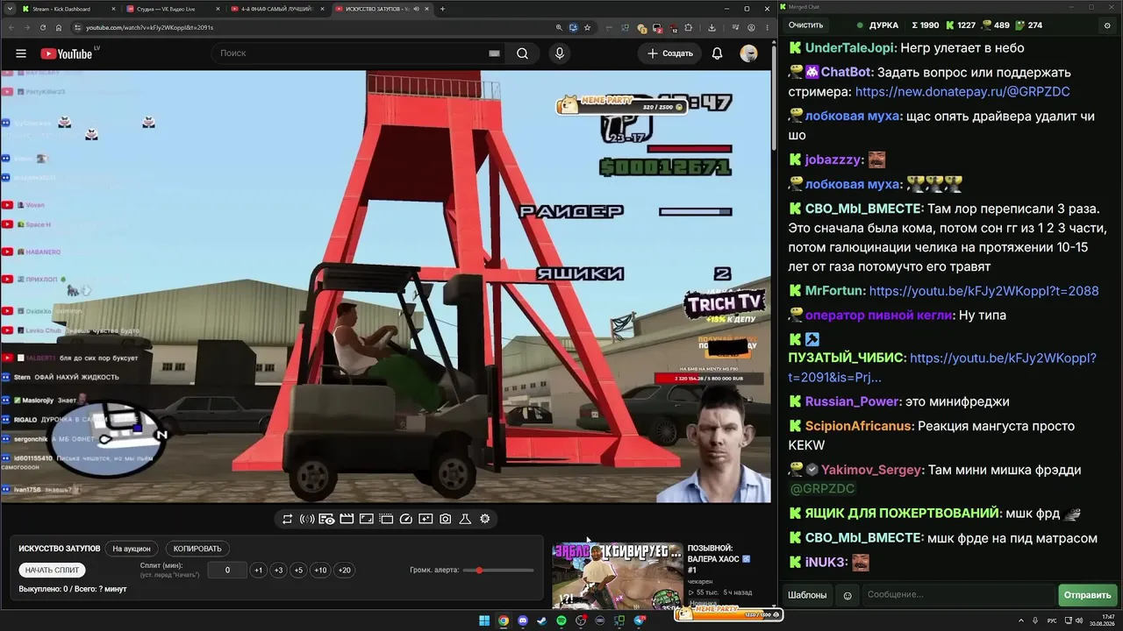Open Steam from the taskbar
This screenshot has height=631, width=1123.
coord(542,620)
